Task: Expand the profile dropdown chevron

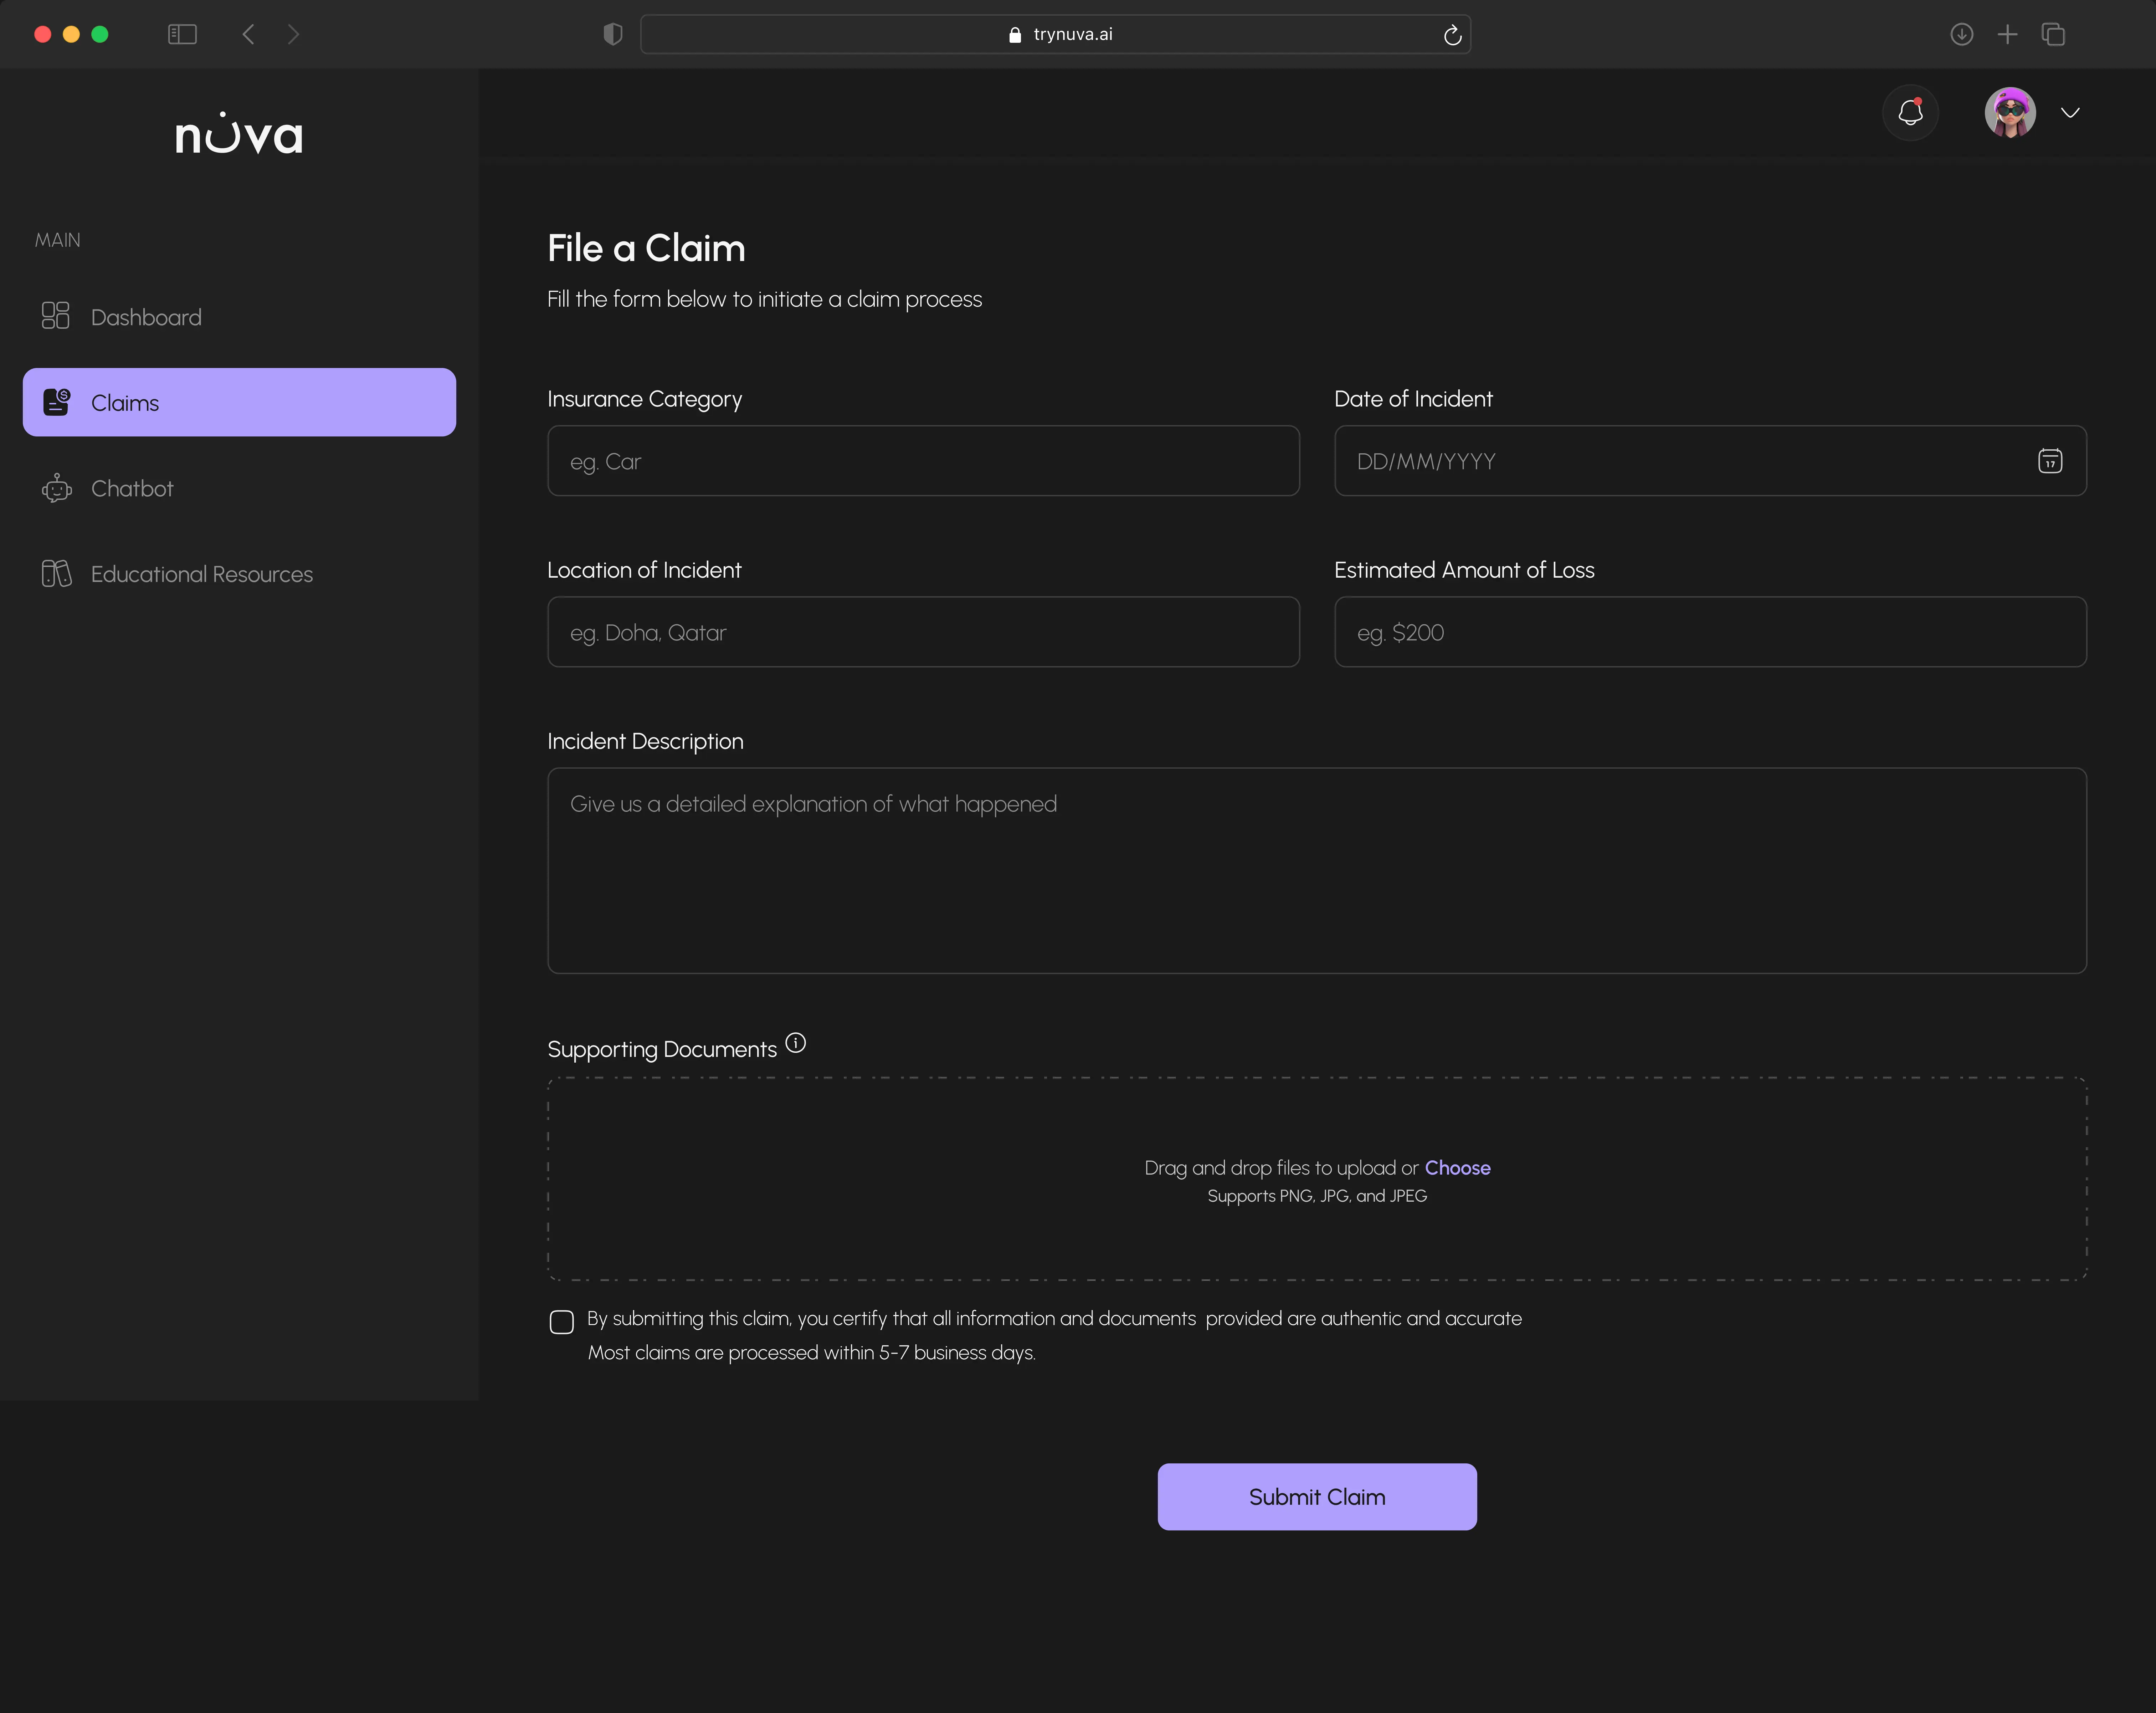Action: 2070,113
